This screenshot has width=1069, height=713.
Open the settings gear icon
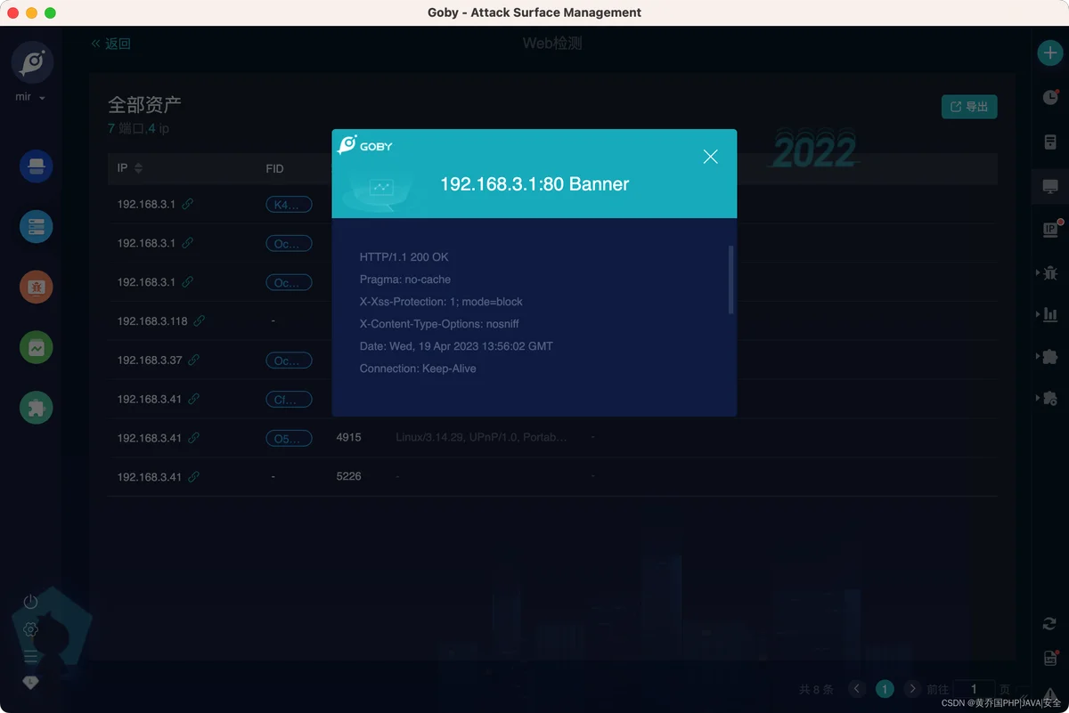[x=30, y=629]
